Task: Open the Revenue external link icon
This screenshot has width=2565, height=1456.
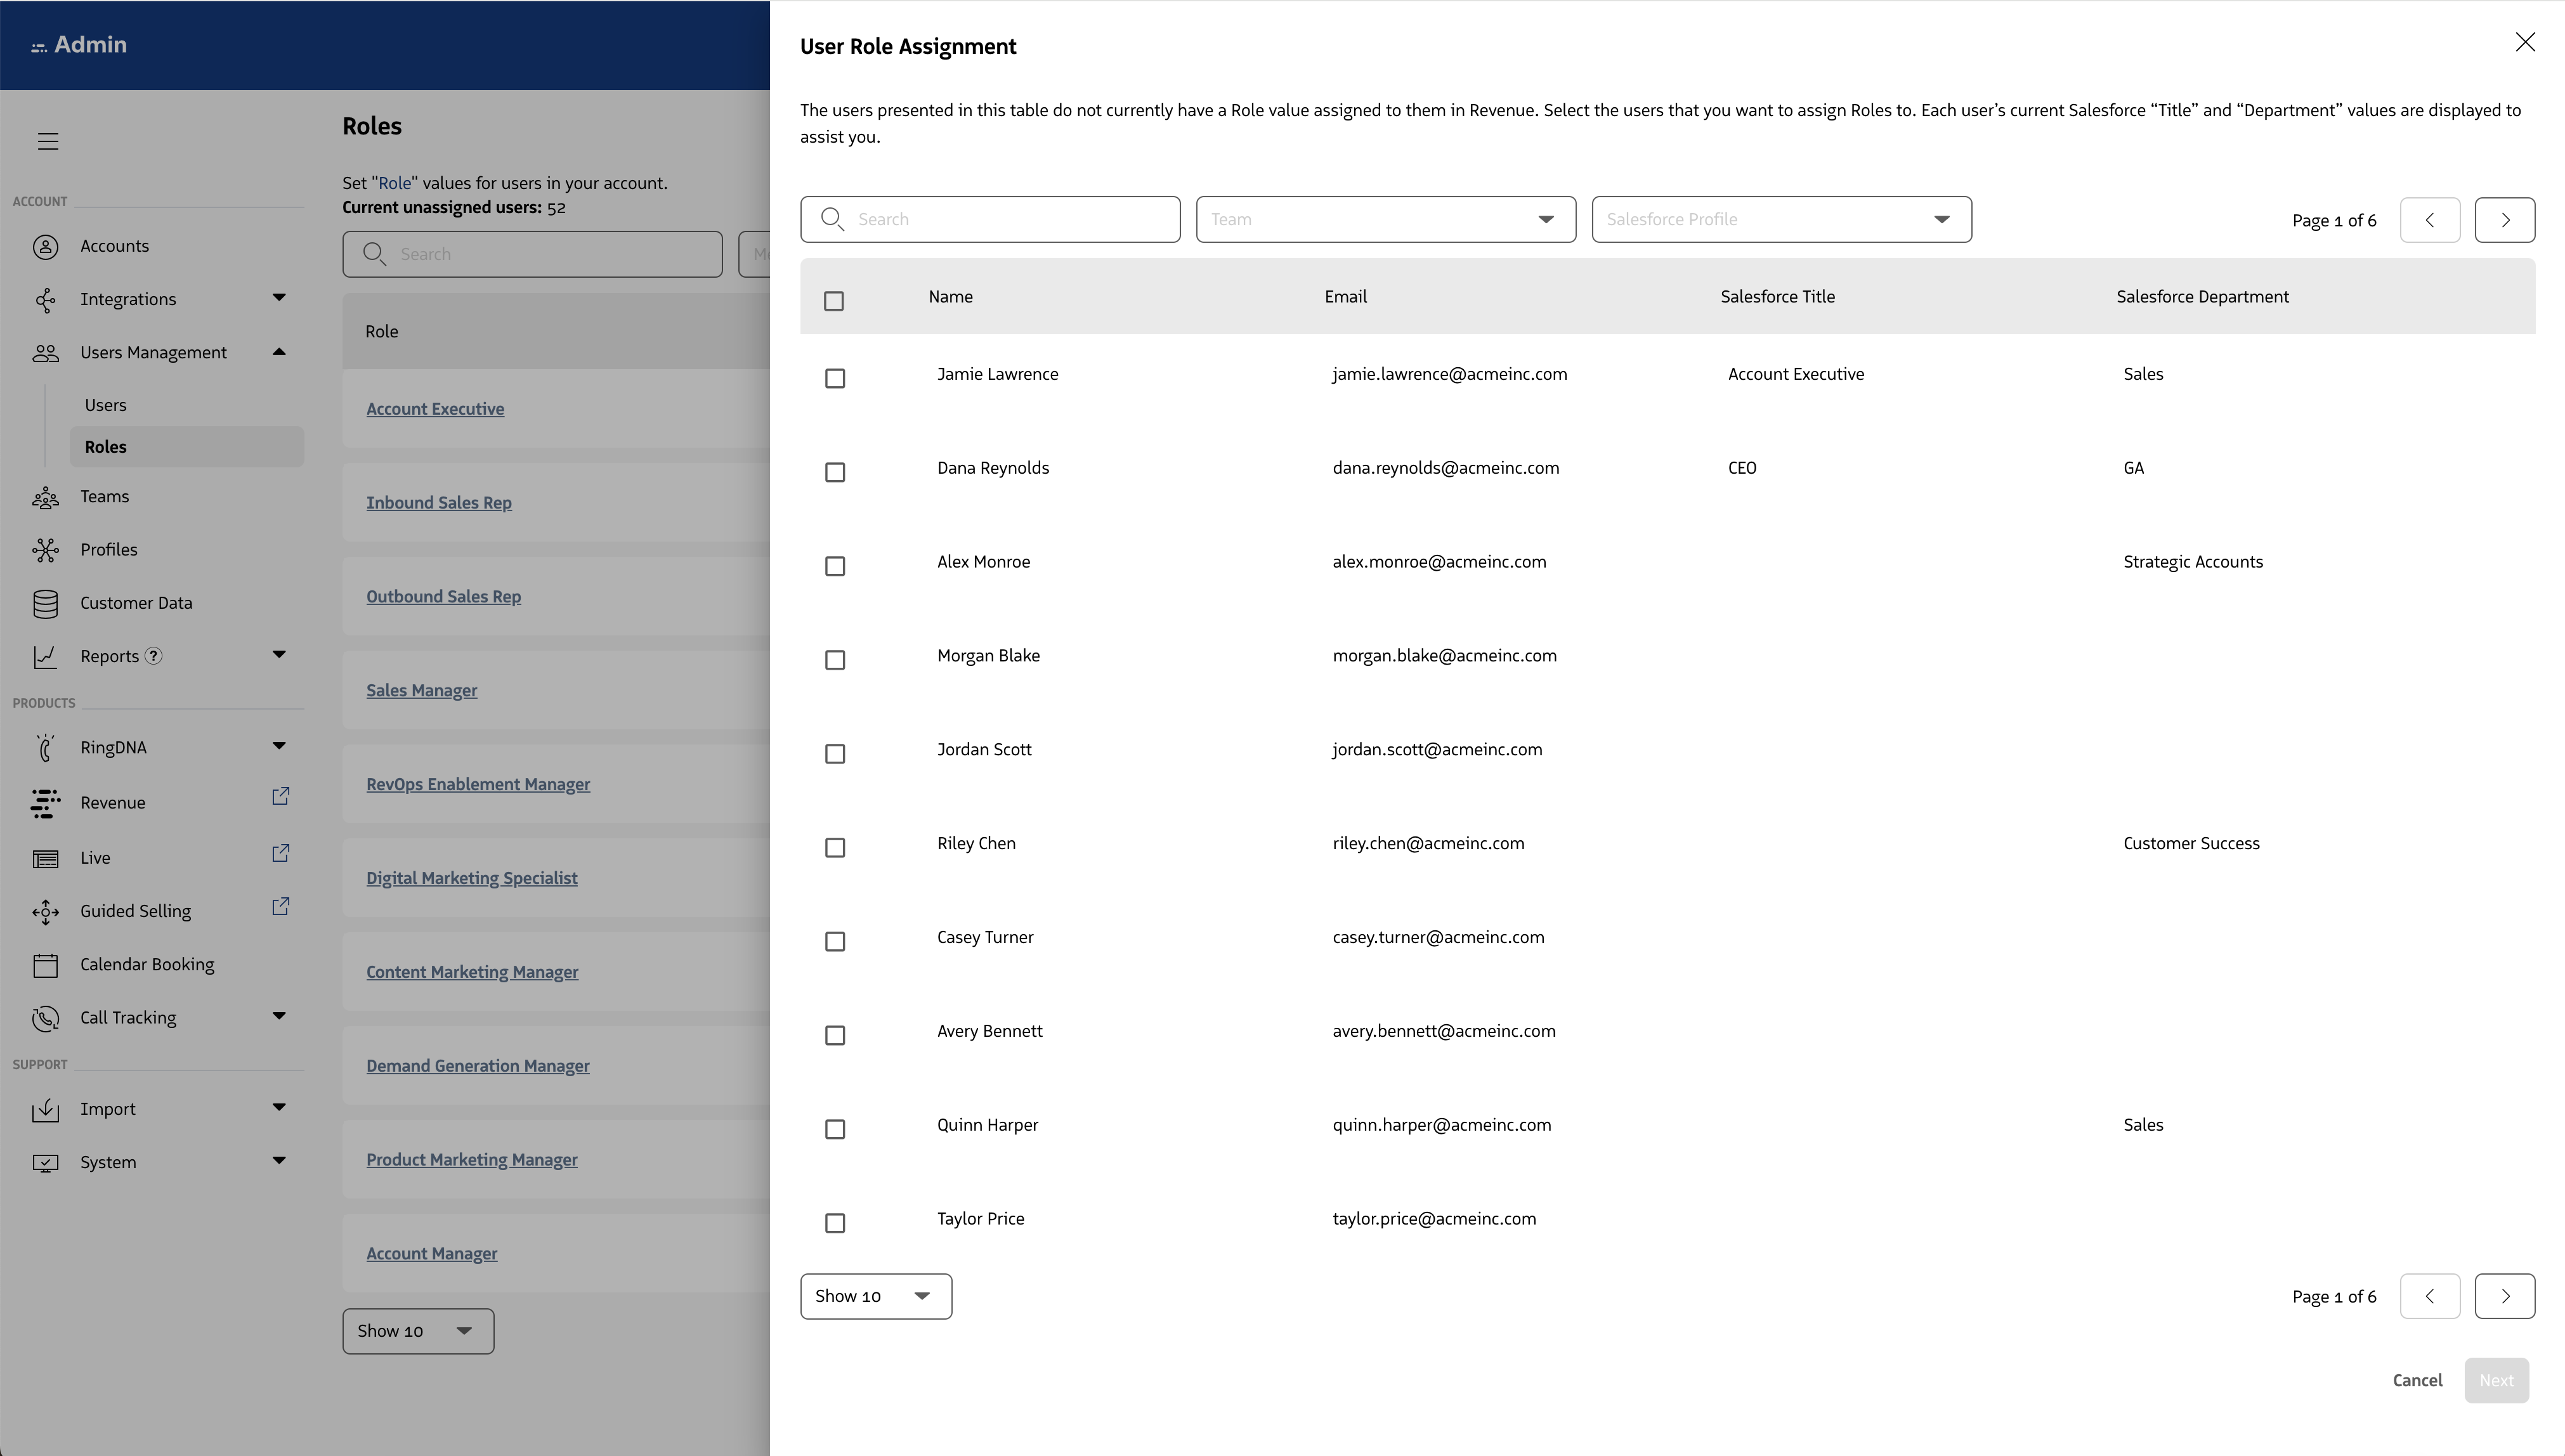Action: (281, 796)
